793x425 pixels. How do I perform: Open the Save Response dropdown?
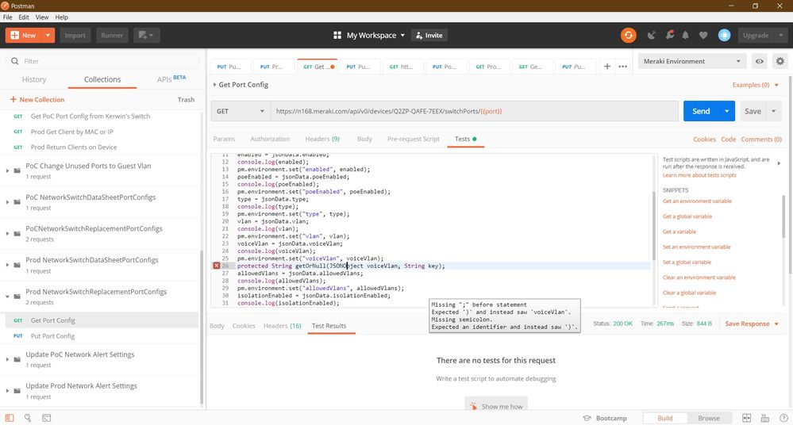(752, 324)
